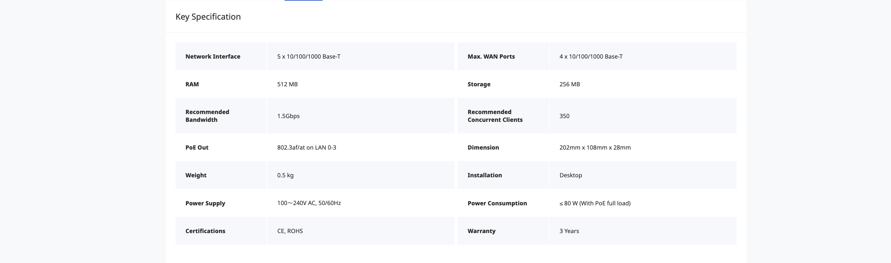Select the 512 MB RAM value

[x=287, y=84]
